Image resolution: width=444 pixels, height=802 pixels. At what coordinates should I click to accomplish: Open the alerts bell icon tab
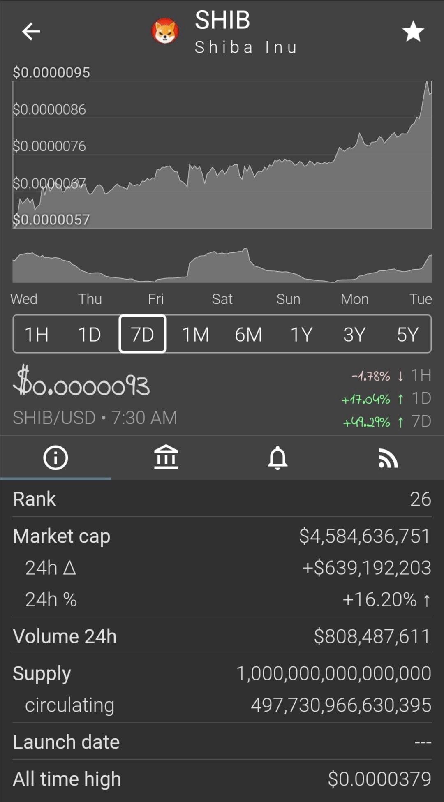coord(277,458)
